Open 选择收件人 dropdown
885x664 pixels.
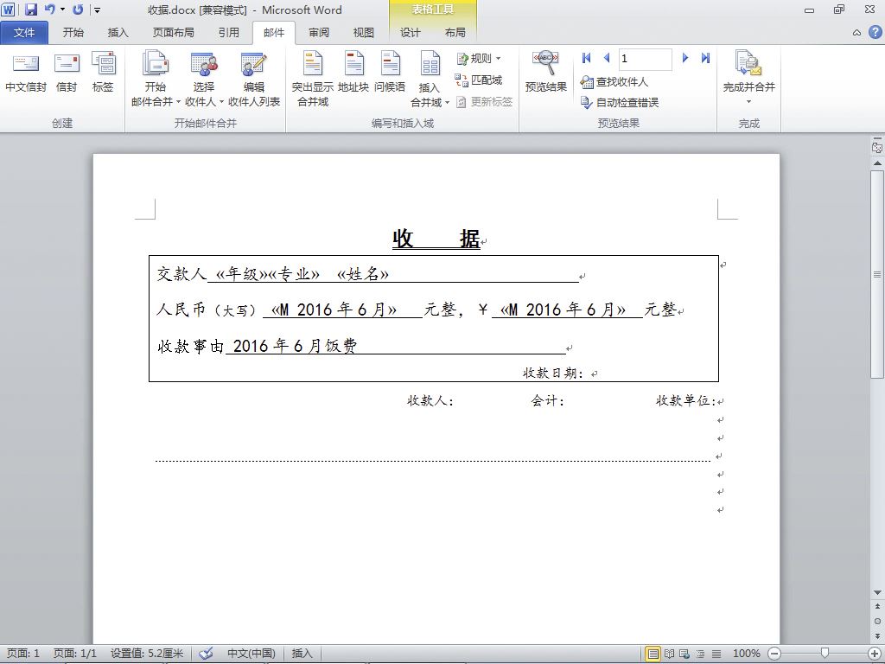pyautogui.click(x=204, y=79)
